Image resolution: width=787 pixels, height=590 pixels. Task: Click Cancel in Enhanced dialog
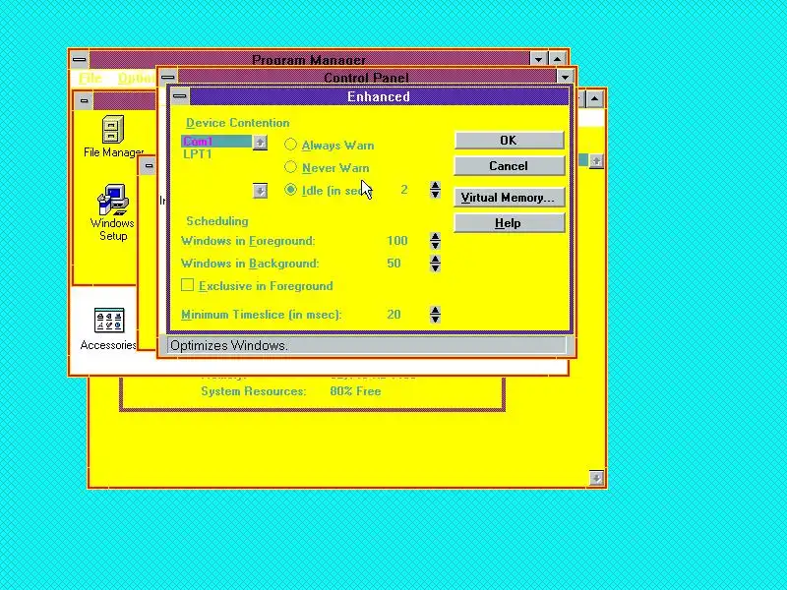(509, 166)
